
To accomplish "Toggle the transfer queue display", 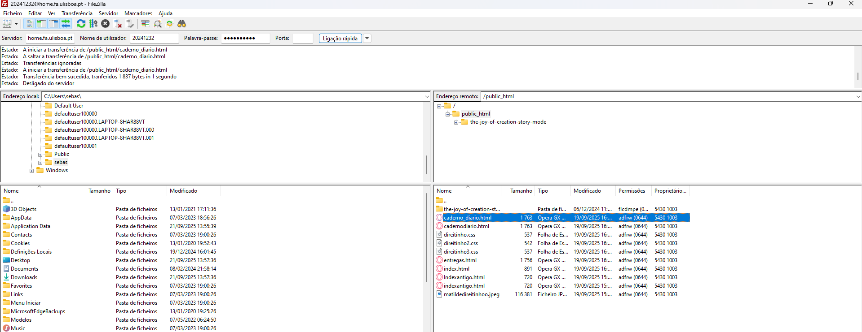I will [x=66, y=24].
